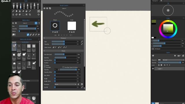The height and width of the screenshot is (104, 185).
Task: Open the layers options dropdown icon
Action: [179, 56]
